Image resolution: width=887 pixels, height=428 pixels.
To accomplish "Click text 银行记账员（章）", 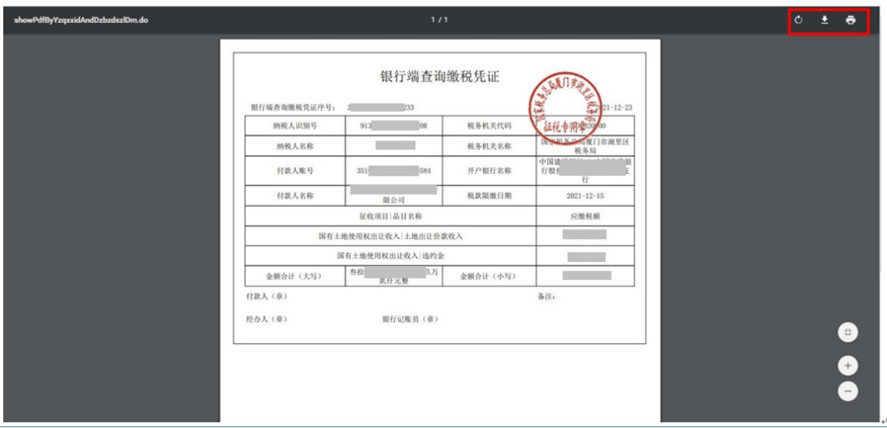I will pyautogui.click(x=411, y=320).
